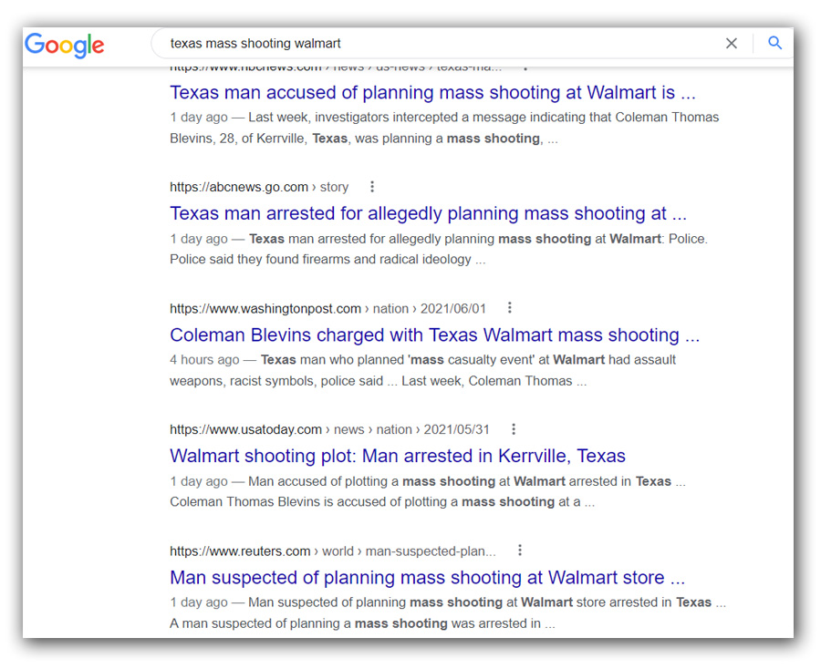Click the abcnews.go.com › story URL
821x669 pixels.
click(x=259, y=187)
